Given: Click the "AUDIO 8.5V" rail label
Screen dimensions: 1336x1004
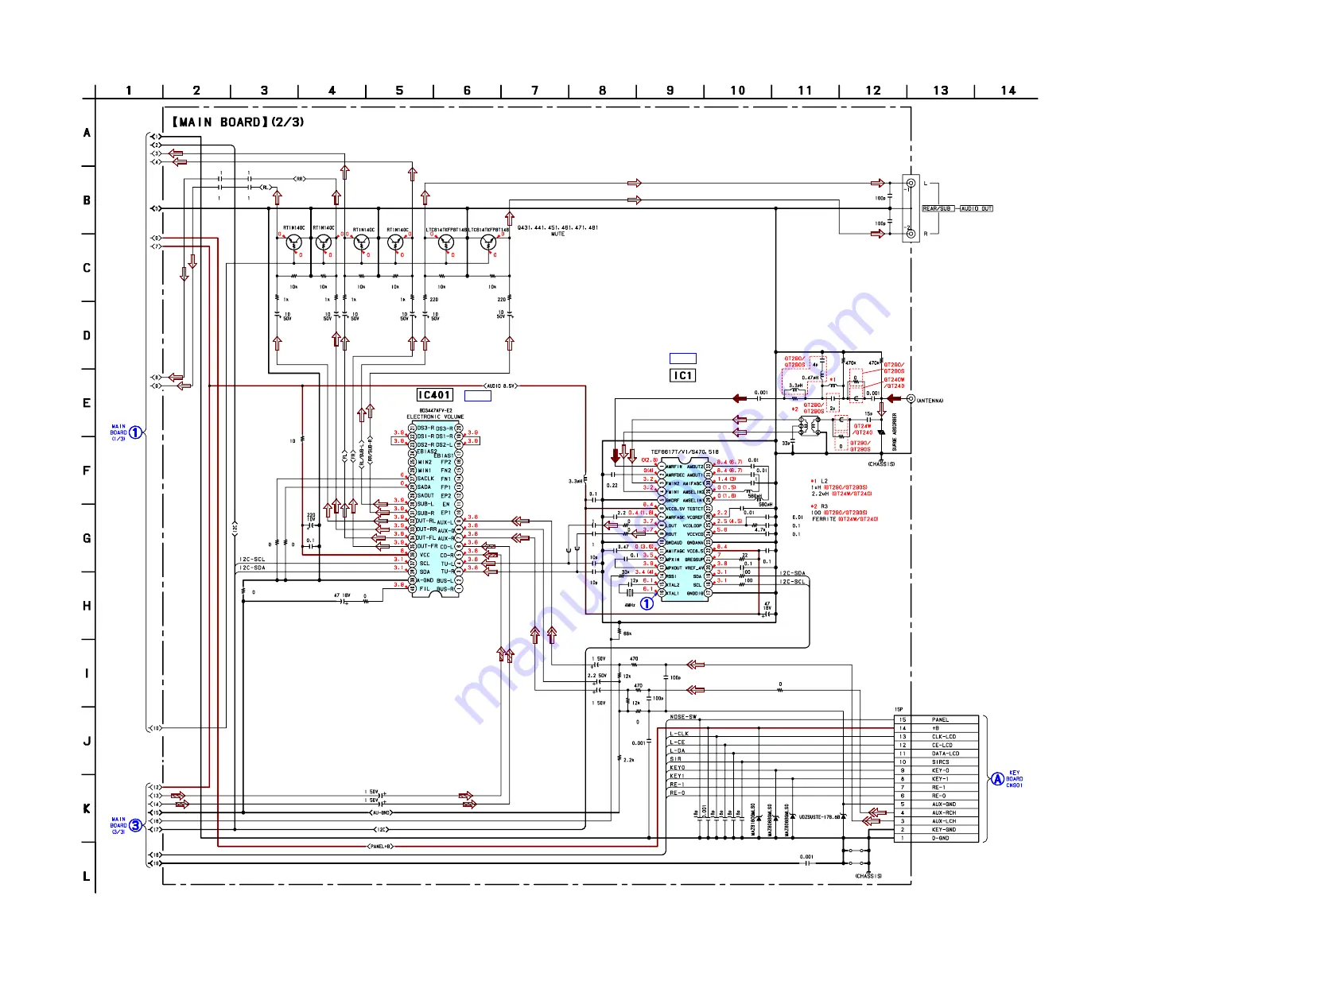Looking at the screenshot, I should point(501,386).
